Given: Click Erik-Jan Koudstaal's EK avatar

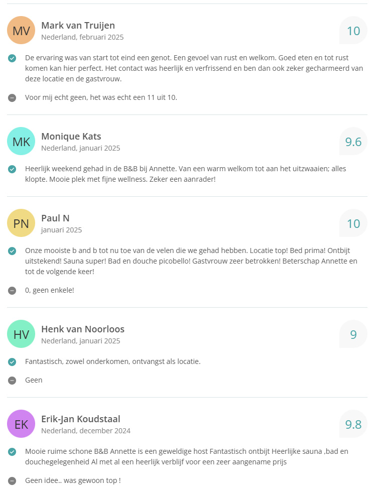Looking at the screenshot, I should coord(21,424).
